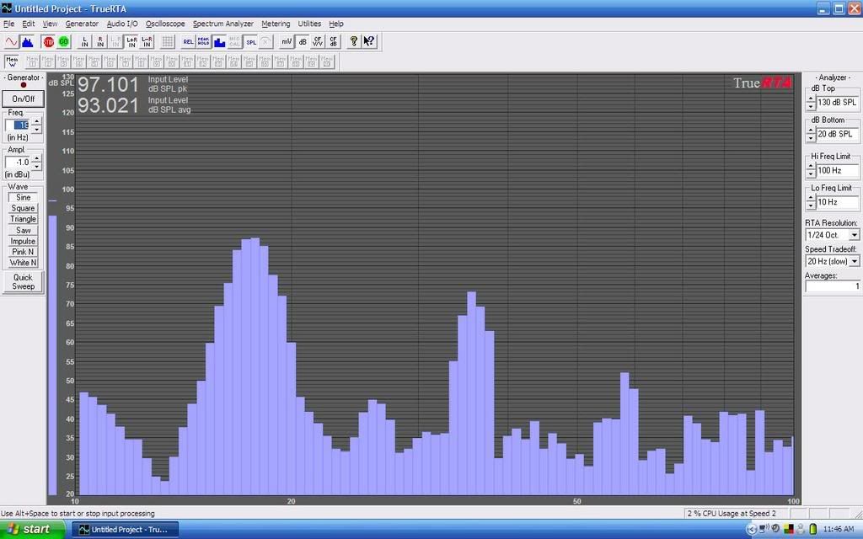Toggle the generator On/Off button

(x=23, y=99)
